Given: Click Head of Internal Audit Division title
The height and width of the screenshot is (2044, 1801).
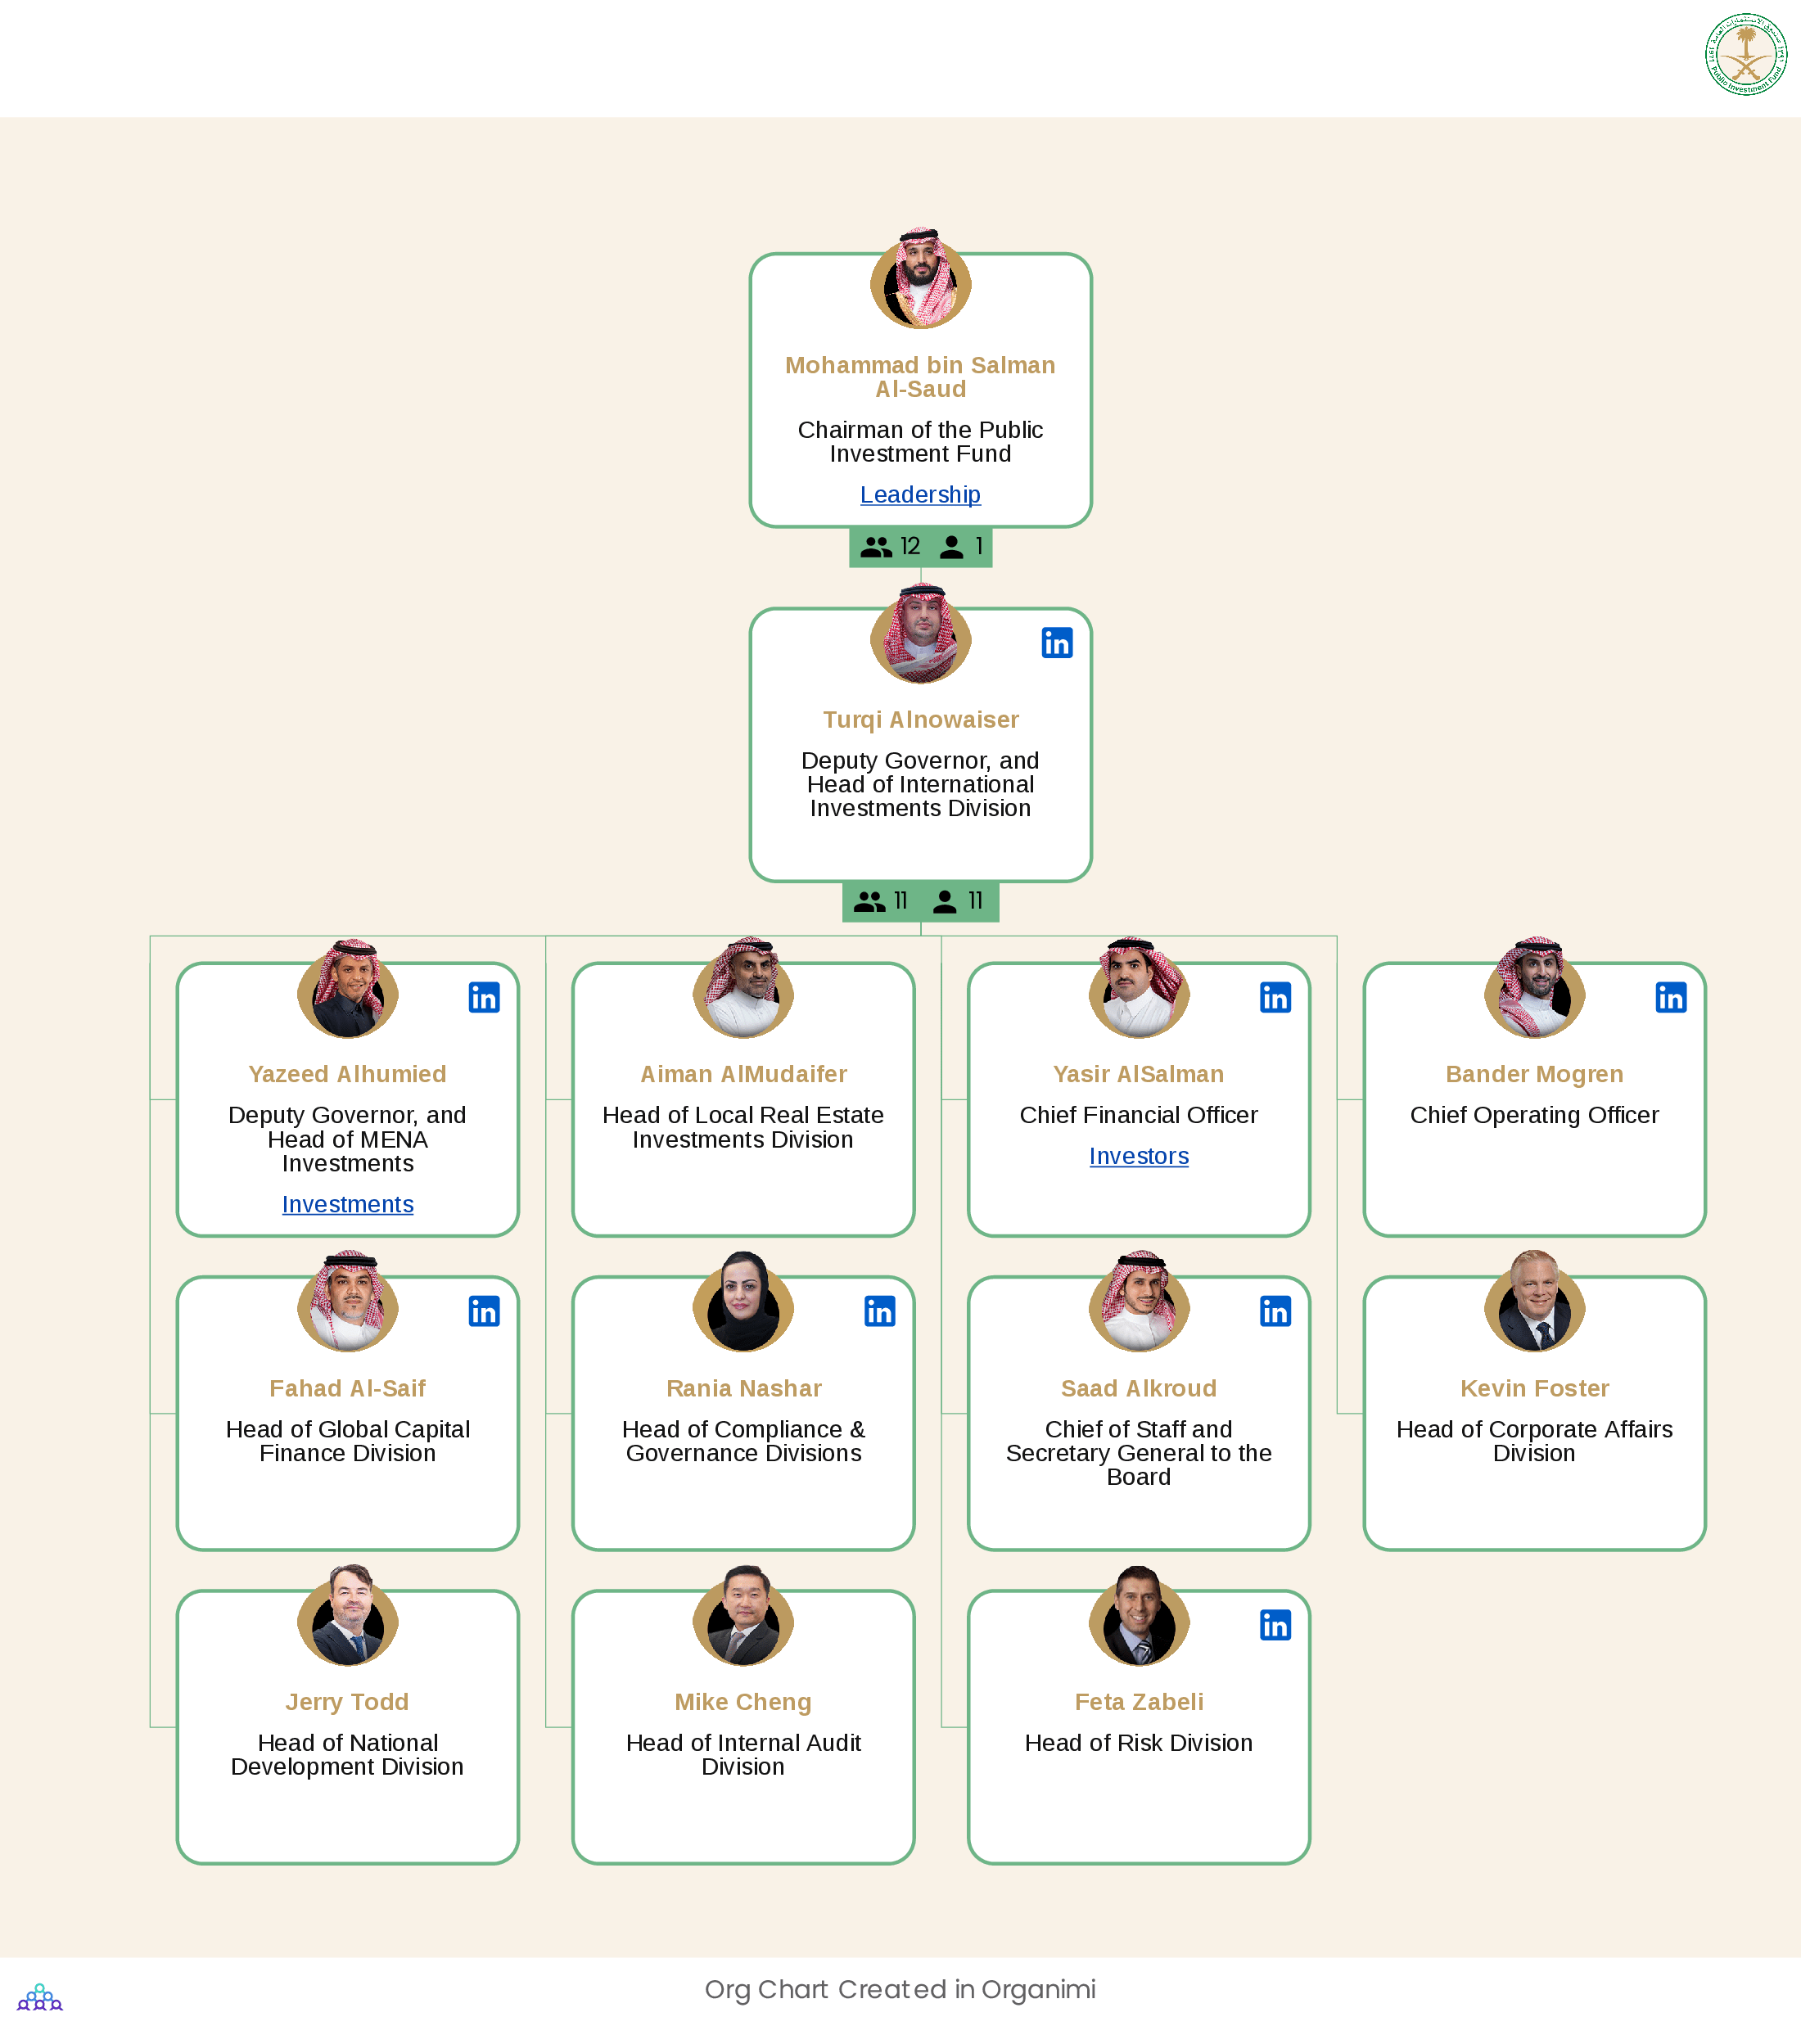Looking at the screenshot, I should tap(743, 1755).
